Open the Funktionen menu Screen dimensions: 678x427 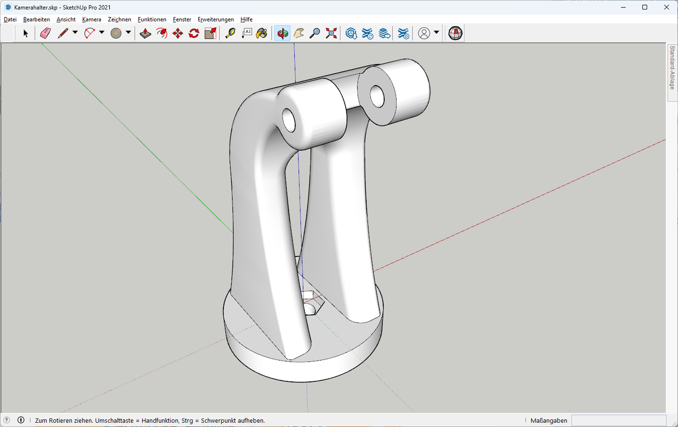click(x=152, y=19)
